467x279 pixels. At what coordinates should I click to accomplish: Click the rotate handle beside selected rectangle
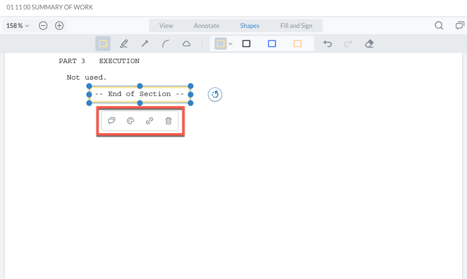coord(215,95)
